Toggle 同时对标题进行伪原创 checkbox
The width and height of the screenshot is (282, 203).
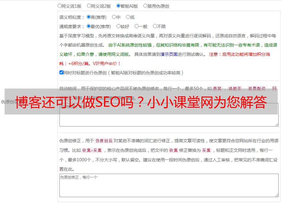(61, 72)
